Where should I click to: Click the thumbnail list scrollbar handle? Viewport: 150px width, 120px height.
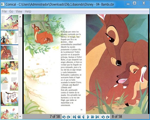(20, 32)
